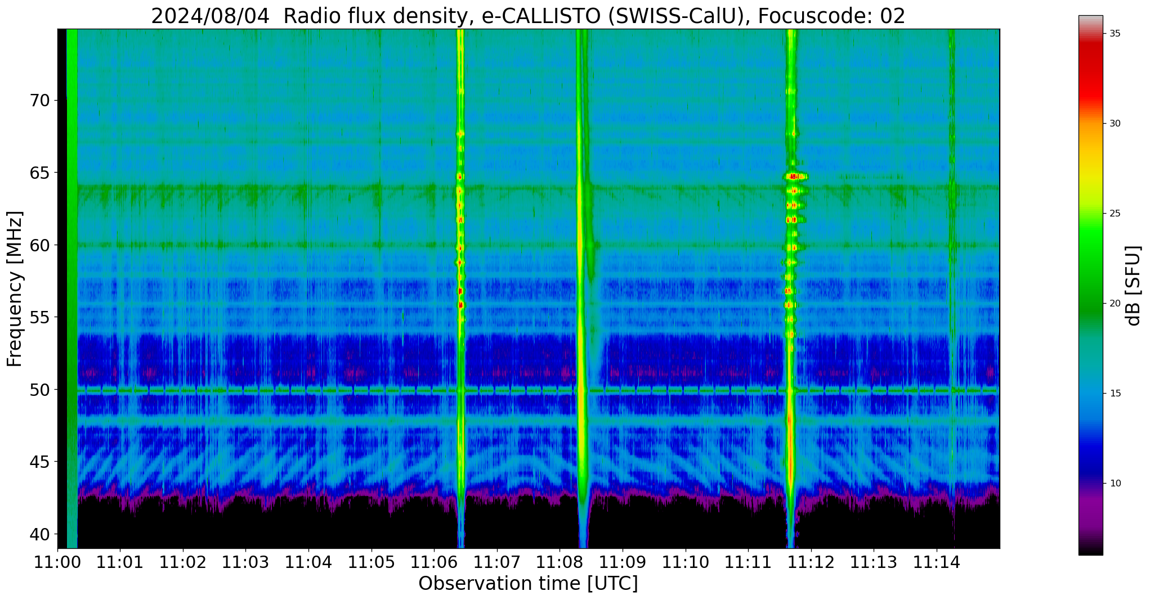Click the 35 colorbar tick label
Image resolution: width=1150 pixels, height=600 pixels.
click(x=1115, y=34)
